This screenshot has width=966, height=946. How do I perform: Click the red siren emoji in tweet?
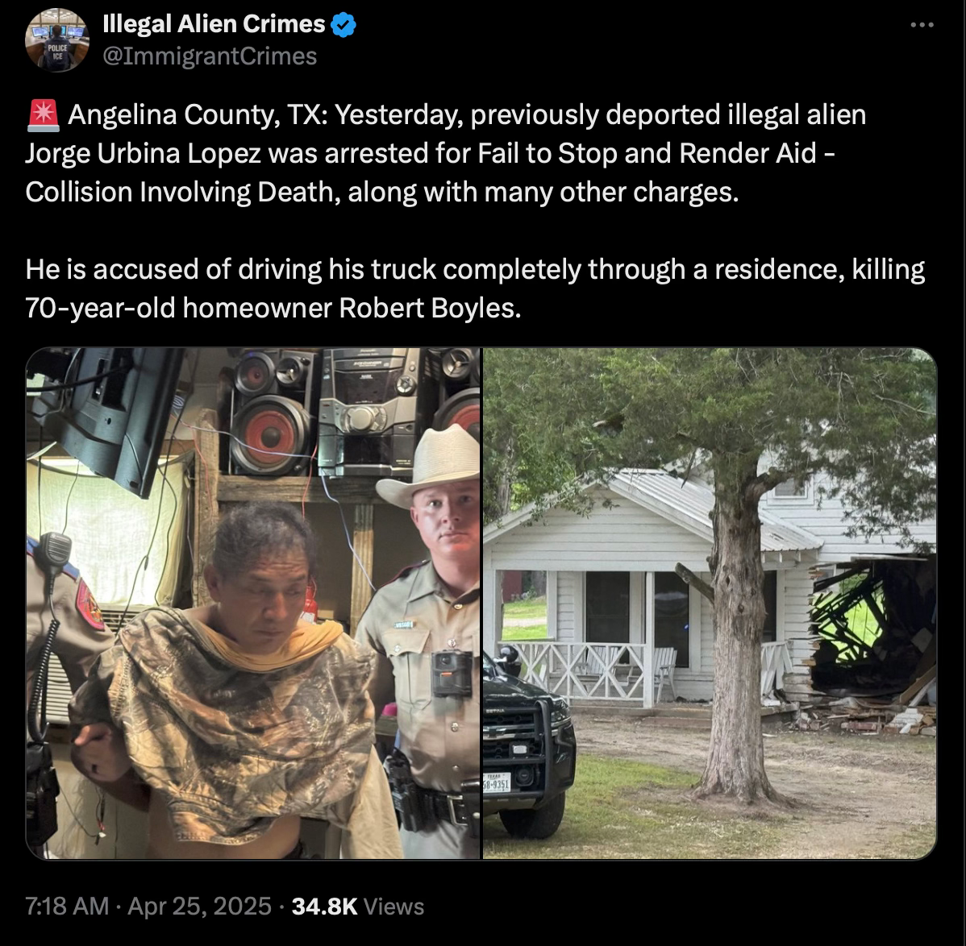click(43, 115)
